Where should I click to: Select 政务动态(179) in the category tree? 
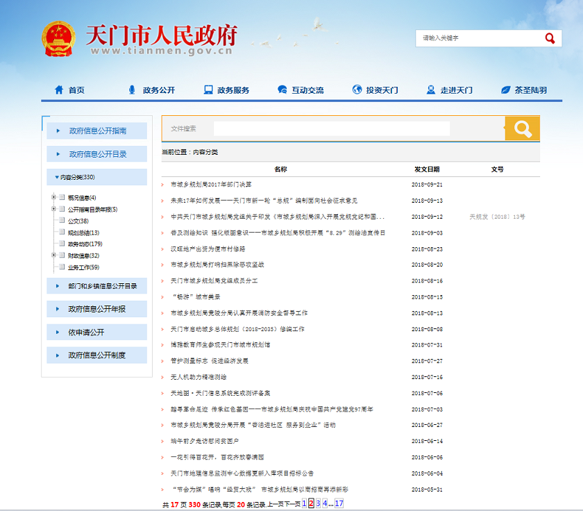[x=85, y=244]
